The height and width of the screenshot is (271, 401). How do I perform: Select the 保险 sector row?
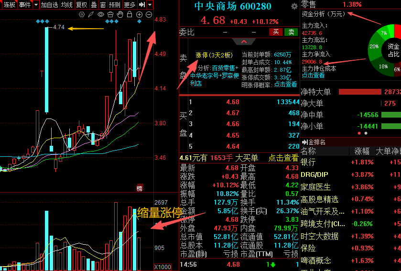[x=351, y=248]
